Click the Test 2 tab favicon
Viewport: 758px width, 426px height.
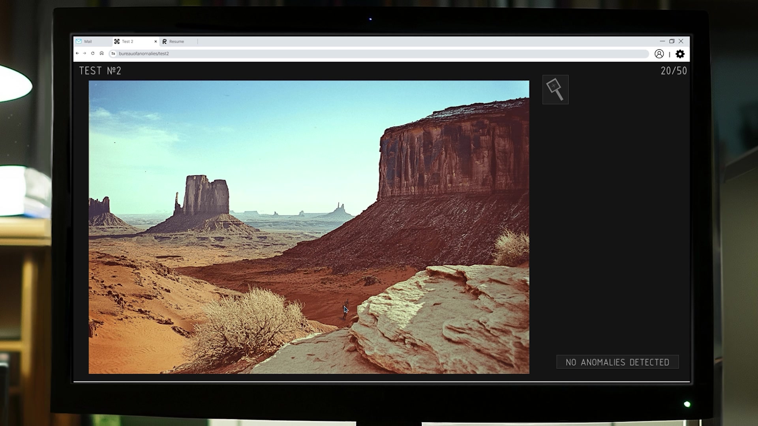[x=117, y=41]
